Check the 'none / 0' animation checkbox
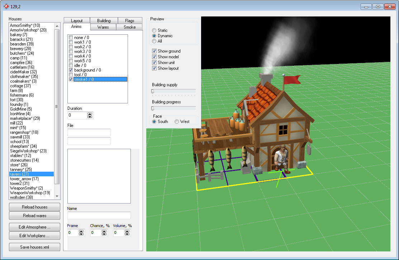399x260 pixels. [71, 37]
